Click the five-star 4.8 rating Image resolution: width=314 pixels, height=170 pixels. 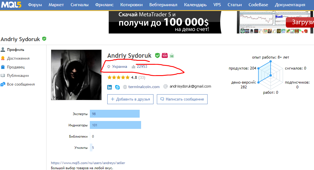122,77
